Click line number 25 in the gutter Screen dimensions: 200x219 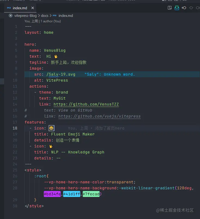click(15, 170)
